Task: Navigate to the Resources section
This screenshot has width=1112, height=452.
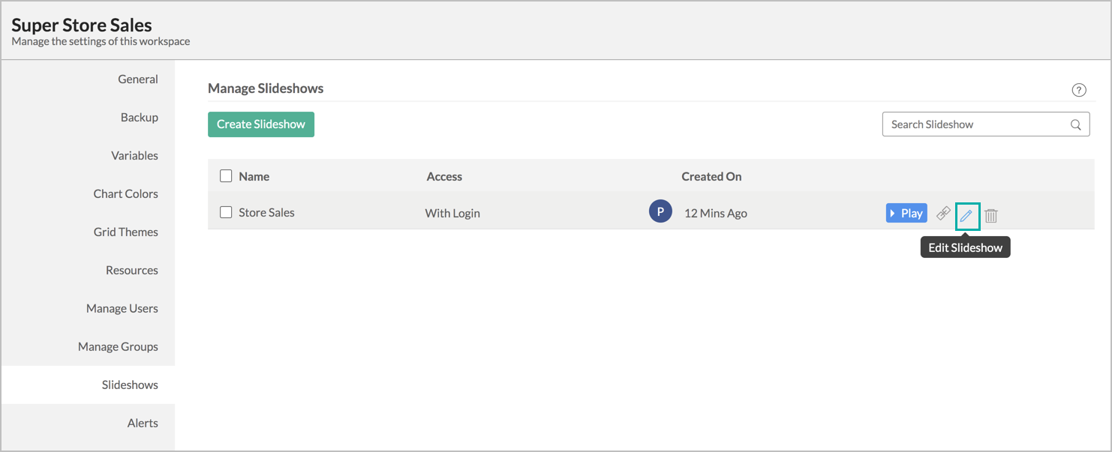Action: (x=131, y=271)
